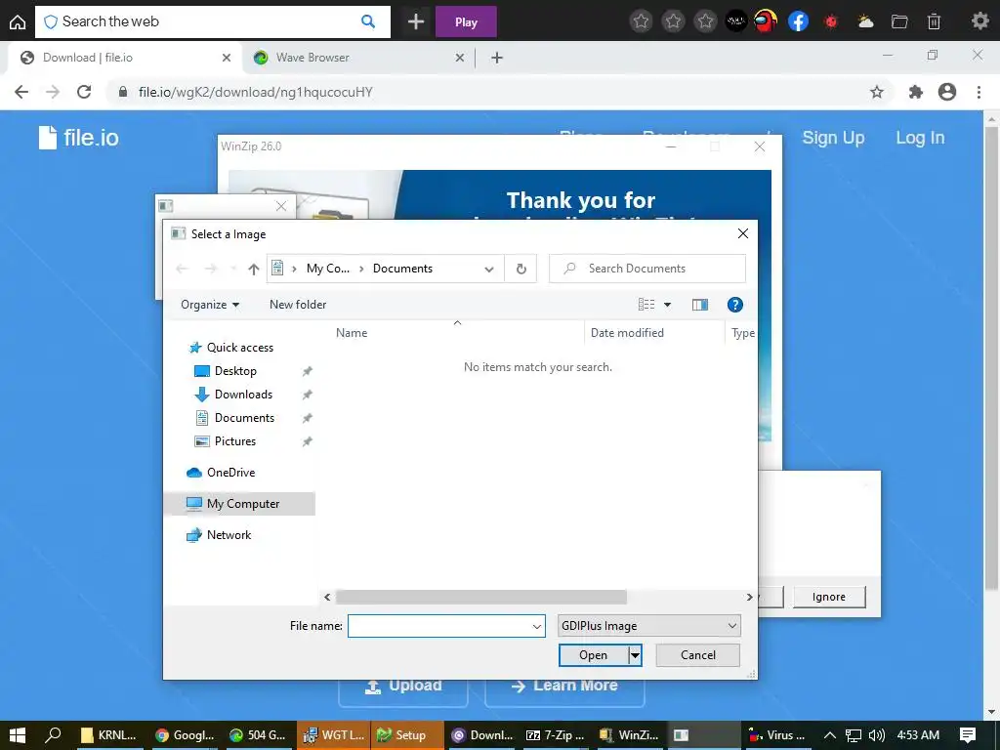Open the profile account icon
Image resolution: width=1000 pixels, height=750 pixels.
[x=947, y=92]
